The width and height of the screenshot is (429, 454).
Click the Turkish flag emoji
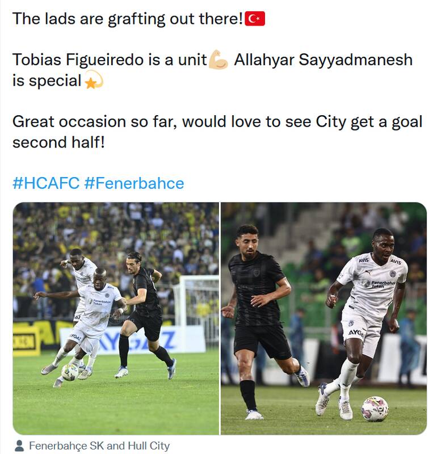point(255,19)
